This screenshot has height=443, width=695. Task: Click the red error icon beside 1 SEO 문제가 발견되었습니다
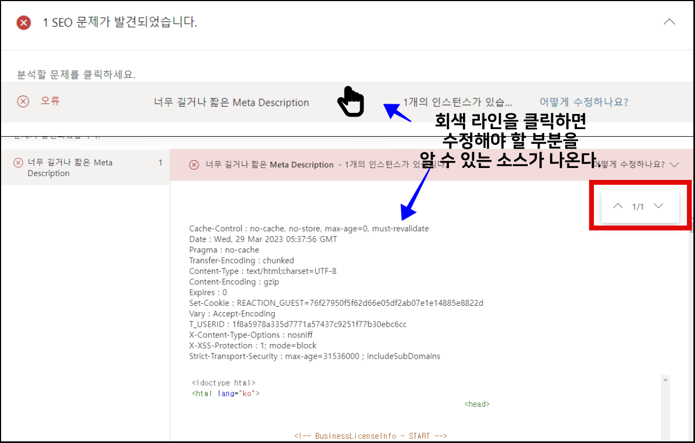24,23
